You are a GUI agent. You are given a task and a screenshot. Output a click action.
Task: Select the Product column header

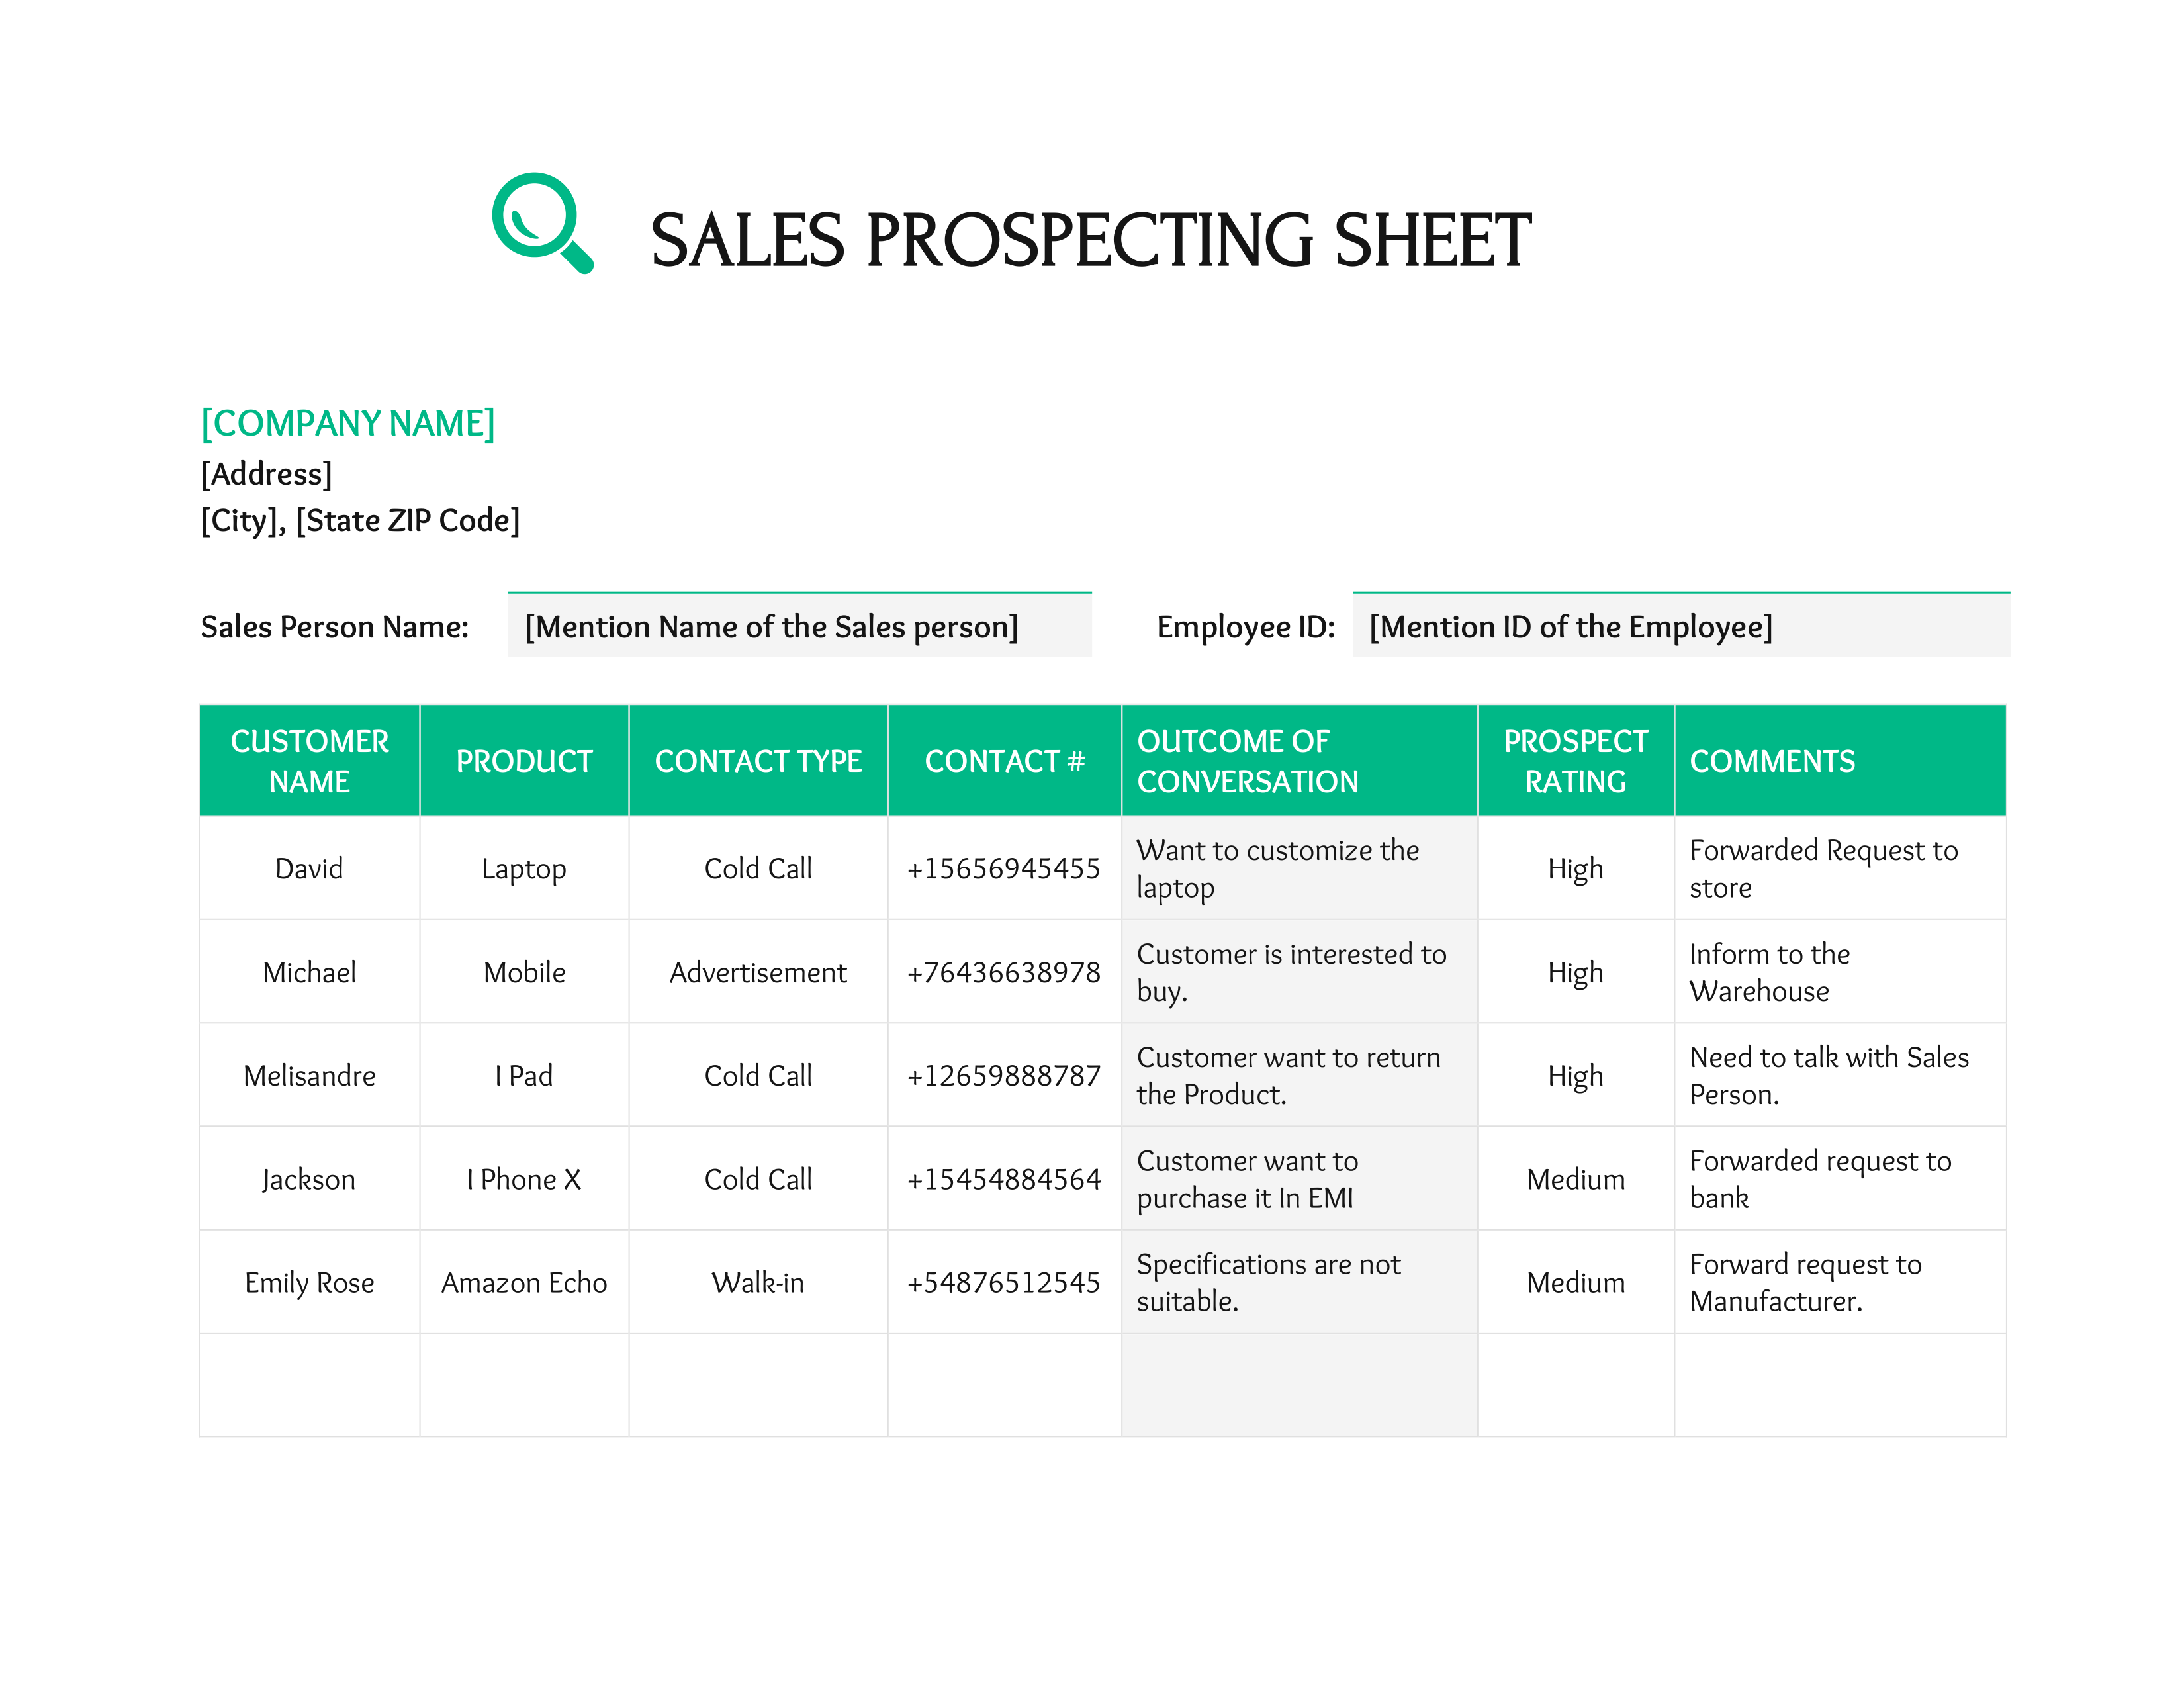(524, 761)
